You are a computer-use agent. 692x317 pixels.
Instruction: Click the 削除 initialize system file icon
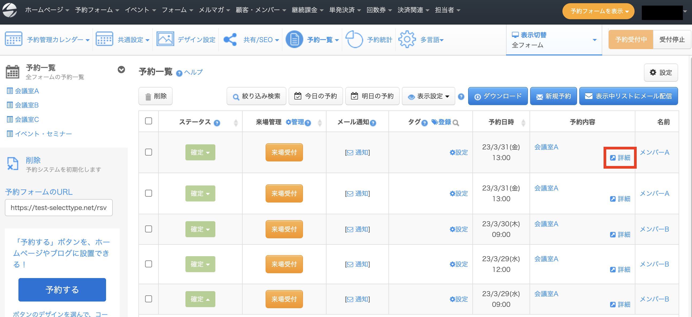click(x=13, y=164)
